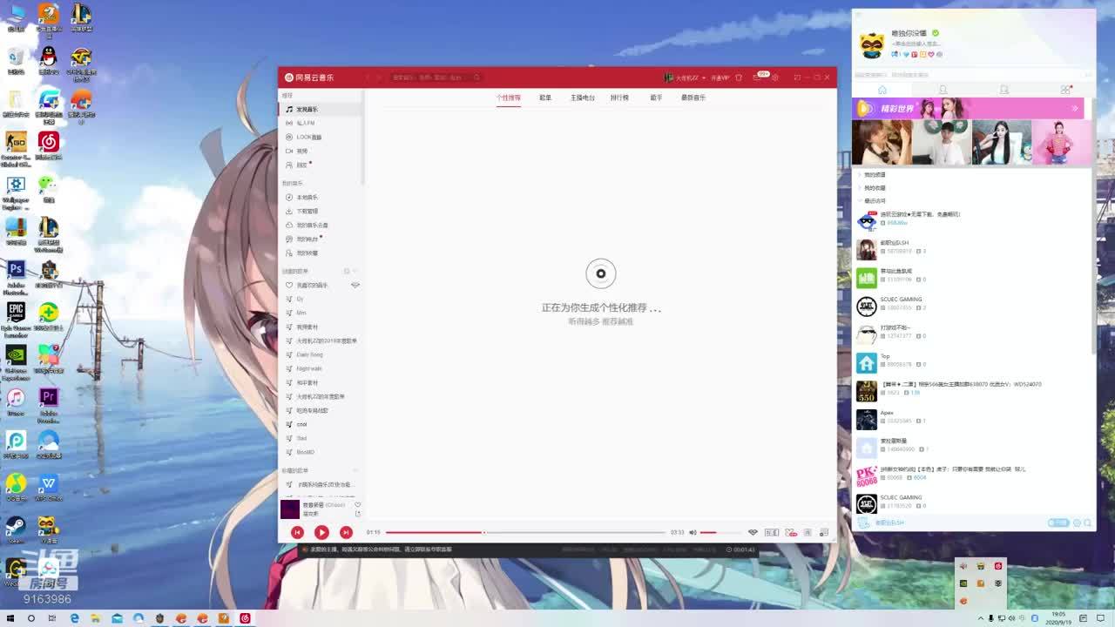This screenshot has width=1115, height=627.
Task: Open the Daily Song playlist
Action: [x=309, y=354]
